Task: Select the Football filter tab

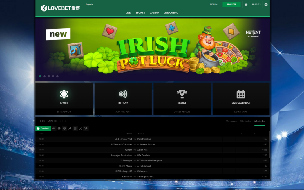Action: 43,128
